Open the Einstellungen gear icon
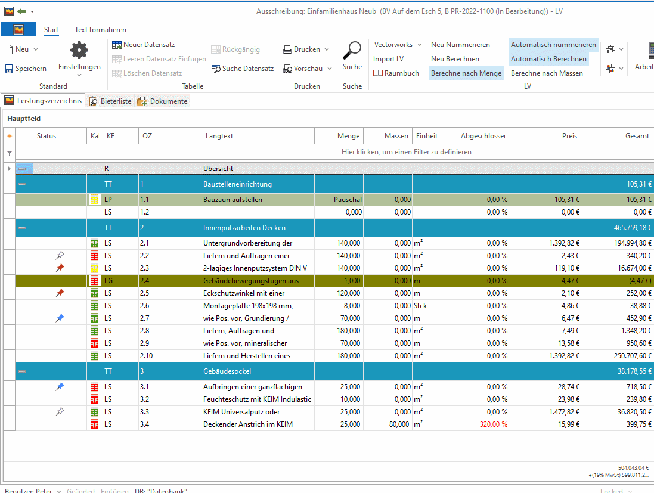Screen dimensions: 654x493 [79, 51]
